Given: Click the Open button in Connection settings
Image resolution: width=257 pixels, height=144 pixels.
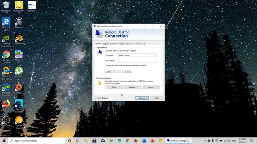Looking at the screenshot, I should click(151, 87).
